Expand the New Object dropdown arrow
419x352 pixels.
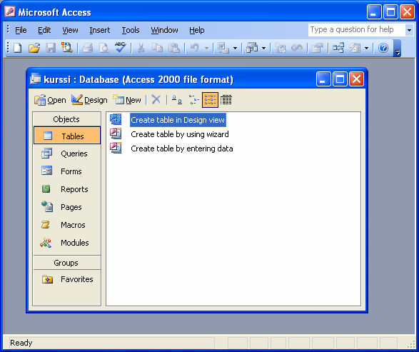coord(366,49)
